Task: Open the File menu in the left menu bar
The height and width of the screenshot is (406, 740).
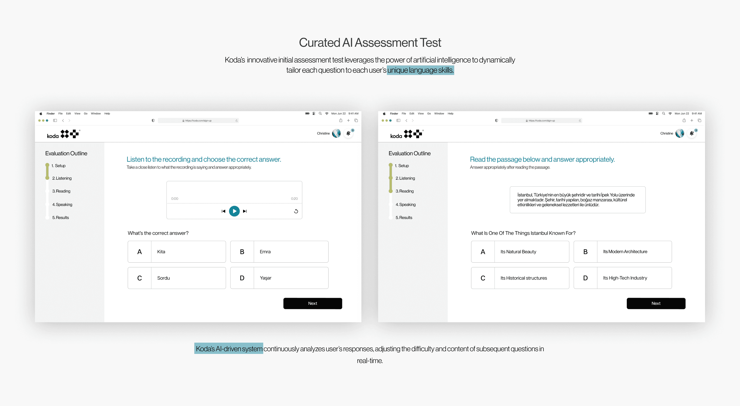Action: pos(60,114)
